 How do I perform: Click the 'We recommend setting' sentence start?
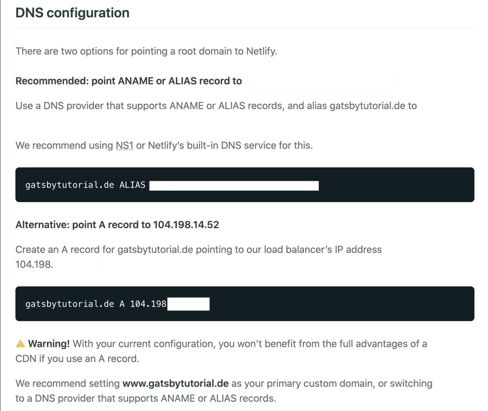[x=68, y=383]
